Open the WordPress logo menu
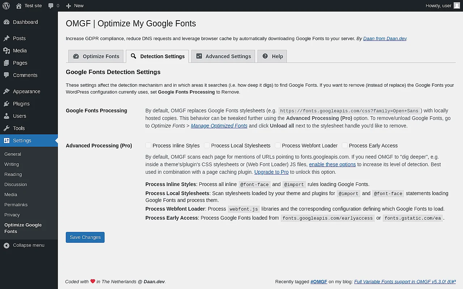The height and width of the screenshot is (289, 463). click(x=6, y=6)
